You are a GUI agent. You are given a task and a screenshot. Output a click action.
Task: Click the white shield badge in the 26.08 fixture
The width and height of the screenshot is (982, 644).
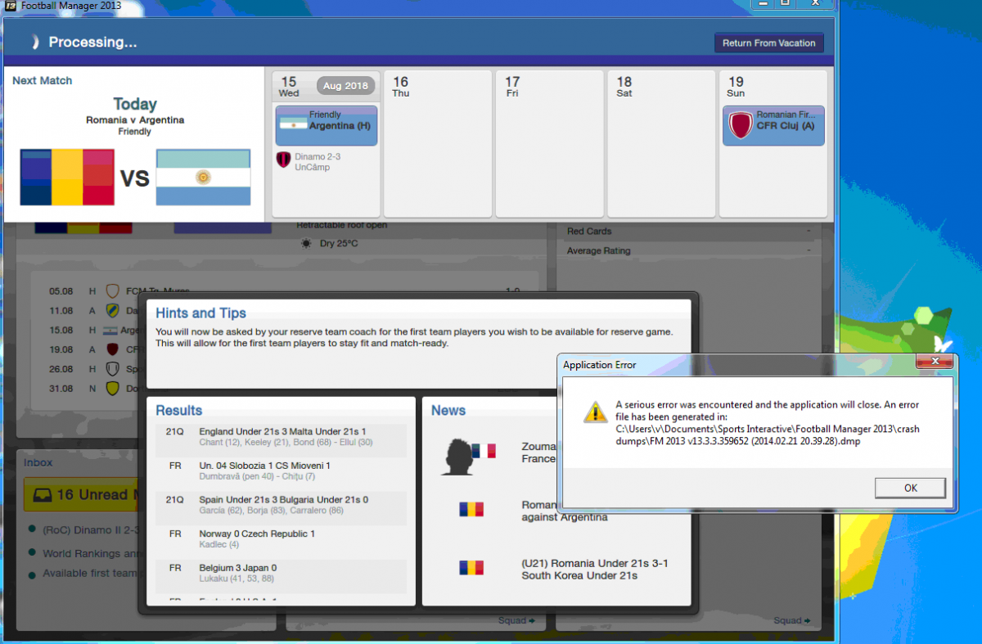pyautogui.click(x=113, y=369)
